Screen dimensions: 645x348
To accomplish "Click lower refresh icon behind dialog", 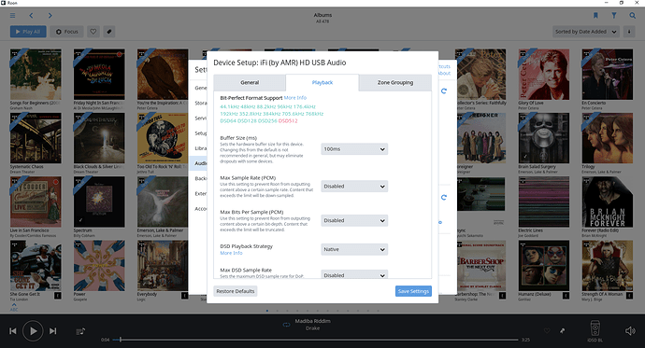I will point(444,198).
